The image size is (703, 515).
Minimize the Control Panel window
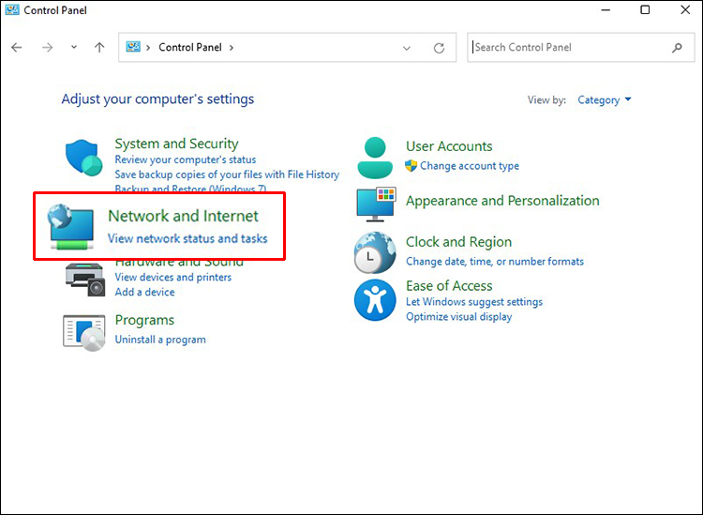pos(606,10)
